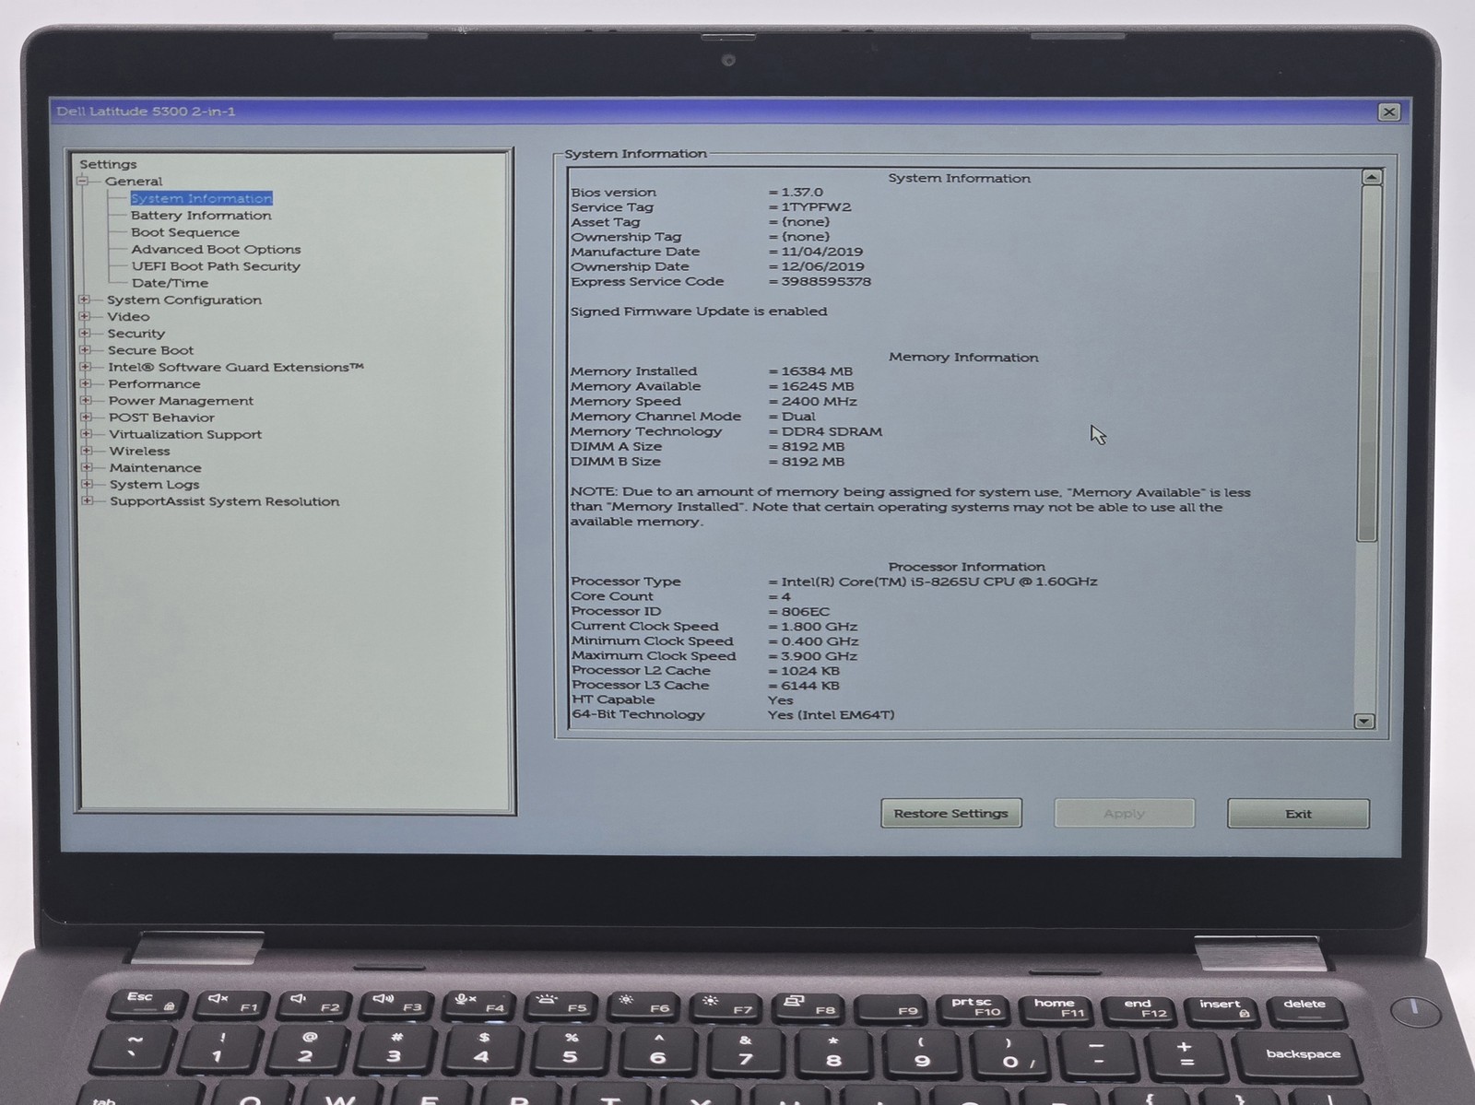Viewport: 1475px width, 1105px height.
Task: Expand the Performance node
Action: click(x=86, y=383)
